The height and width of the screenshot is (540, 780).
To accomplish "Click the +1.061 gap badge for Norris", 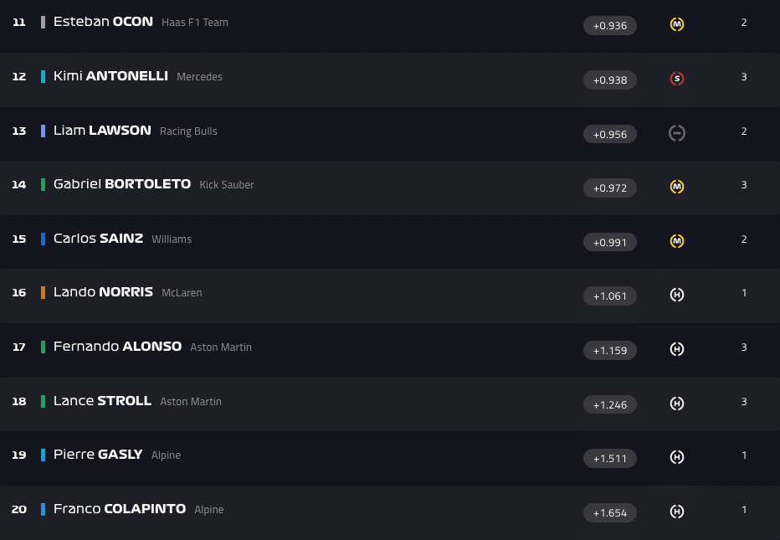I will [x=609, y=296].
